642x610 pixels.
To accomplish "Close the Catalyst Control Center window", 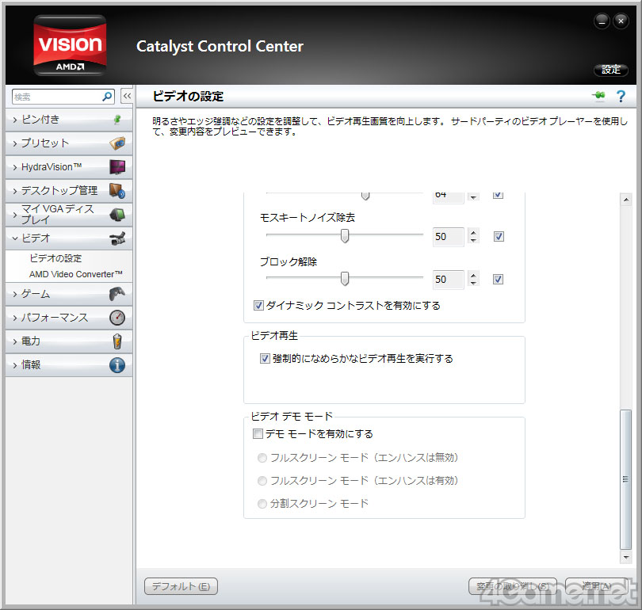I will point(621,21).
